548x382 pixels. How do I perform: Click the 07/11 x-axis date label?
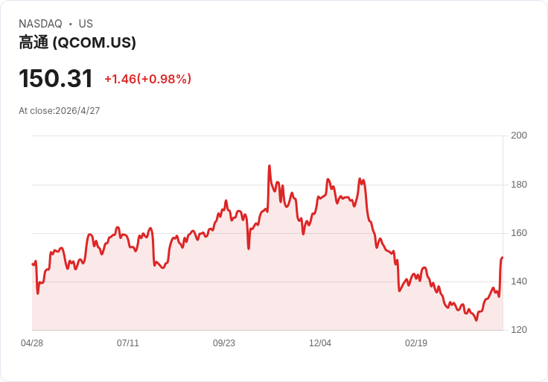128,343
